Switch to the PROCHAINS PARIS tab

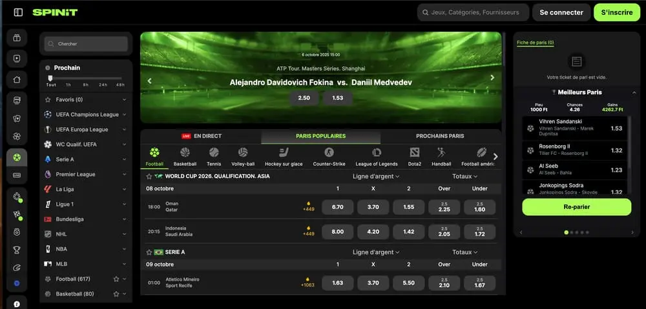click(x=440, y=136)
